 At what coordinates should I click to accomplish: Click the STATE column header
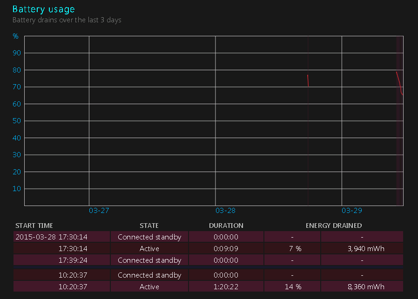pyautogui.click(x=149, y=226)
